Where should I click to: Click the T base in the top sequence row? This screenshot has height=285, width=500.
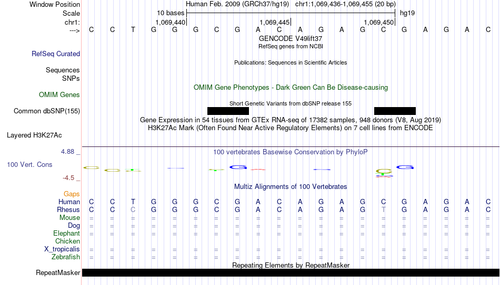tap(133, 30)
